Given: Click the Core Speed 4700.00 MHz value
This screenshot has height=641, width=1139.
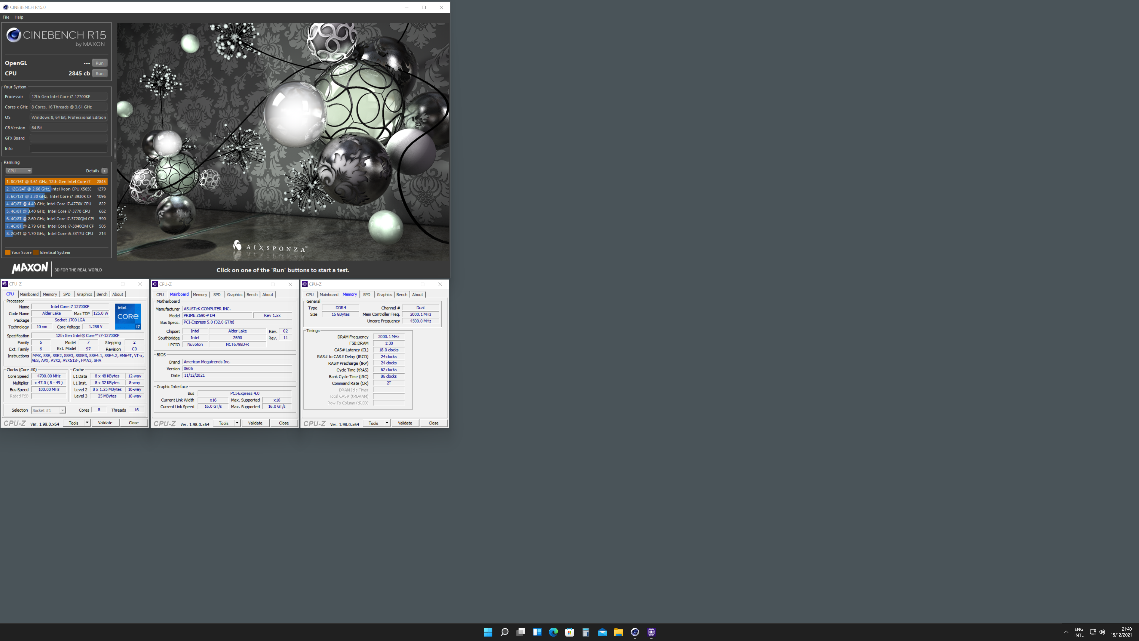Looking at the screenshot, I should pyautogui.click(x=49, y=376).
